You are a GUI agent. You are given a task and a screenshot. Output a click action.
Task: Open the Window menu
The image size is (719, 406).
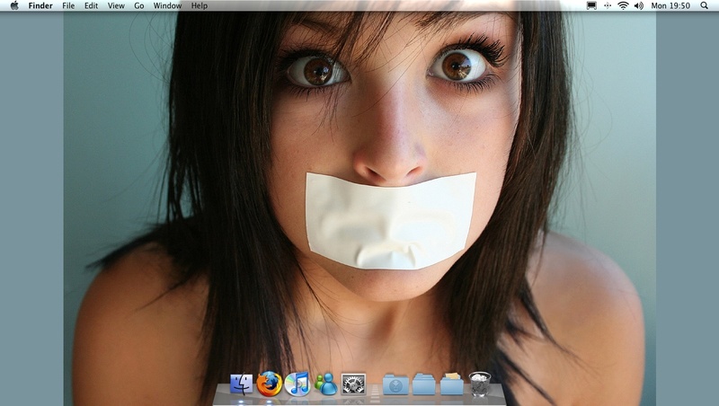click(167, 5)
